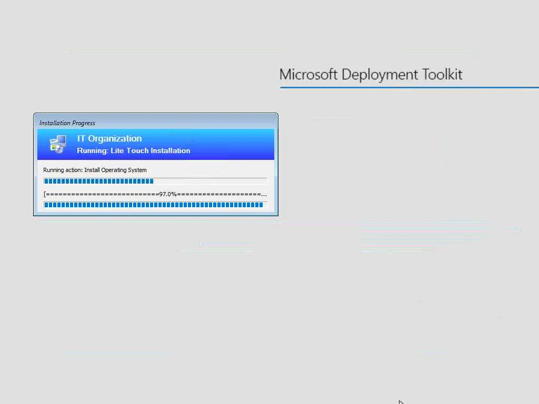Screen dimensions: 539x404
Task: Click the filled part of the upper progress bar
Action: [98, 181]
